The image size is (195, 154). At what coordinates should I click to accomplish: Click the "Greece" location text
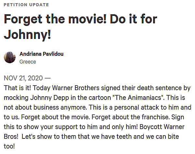pyautogui.click(x=28, y=62)
